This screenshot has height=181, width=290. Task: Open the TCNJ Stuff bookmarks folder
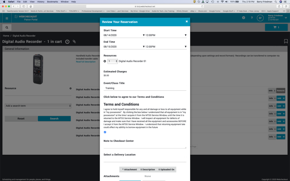point(61,11)
